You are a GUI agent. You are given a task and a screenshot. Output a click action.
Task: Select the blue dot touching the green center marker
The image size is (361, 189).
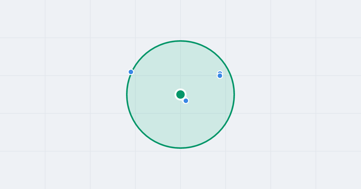click(186, 101)
